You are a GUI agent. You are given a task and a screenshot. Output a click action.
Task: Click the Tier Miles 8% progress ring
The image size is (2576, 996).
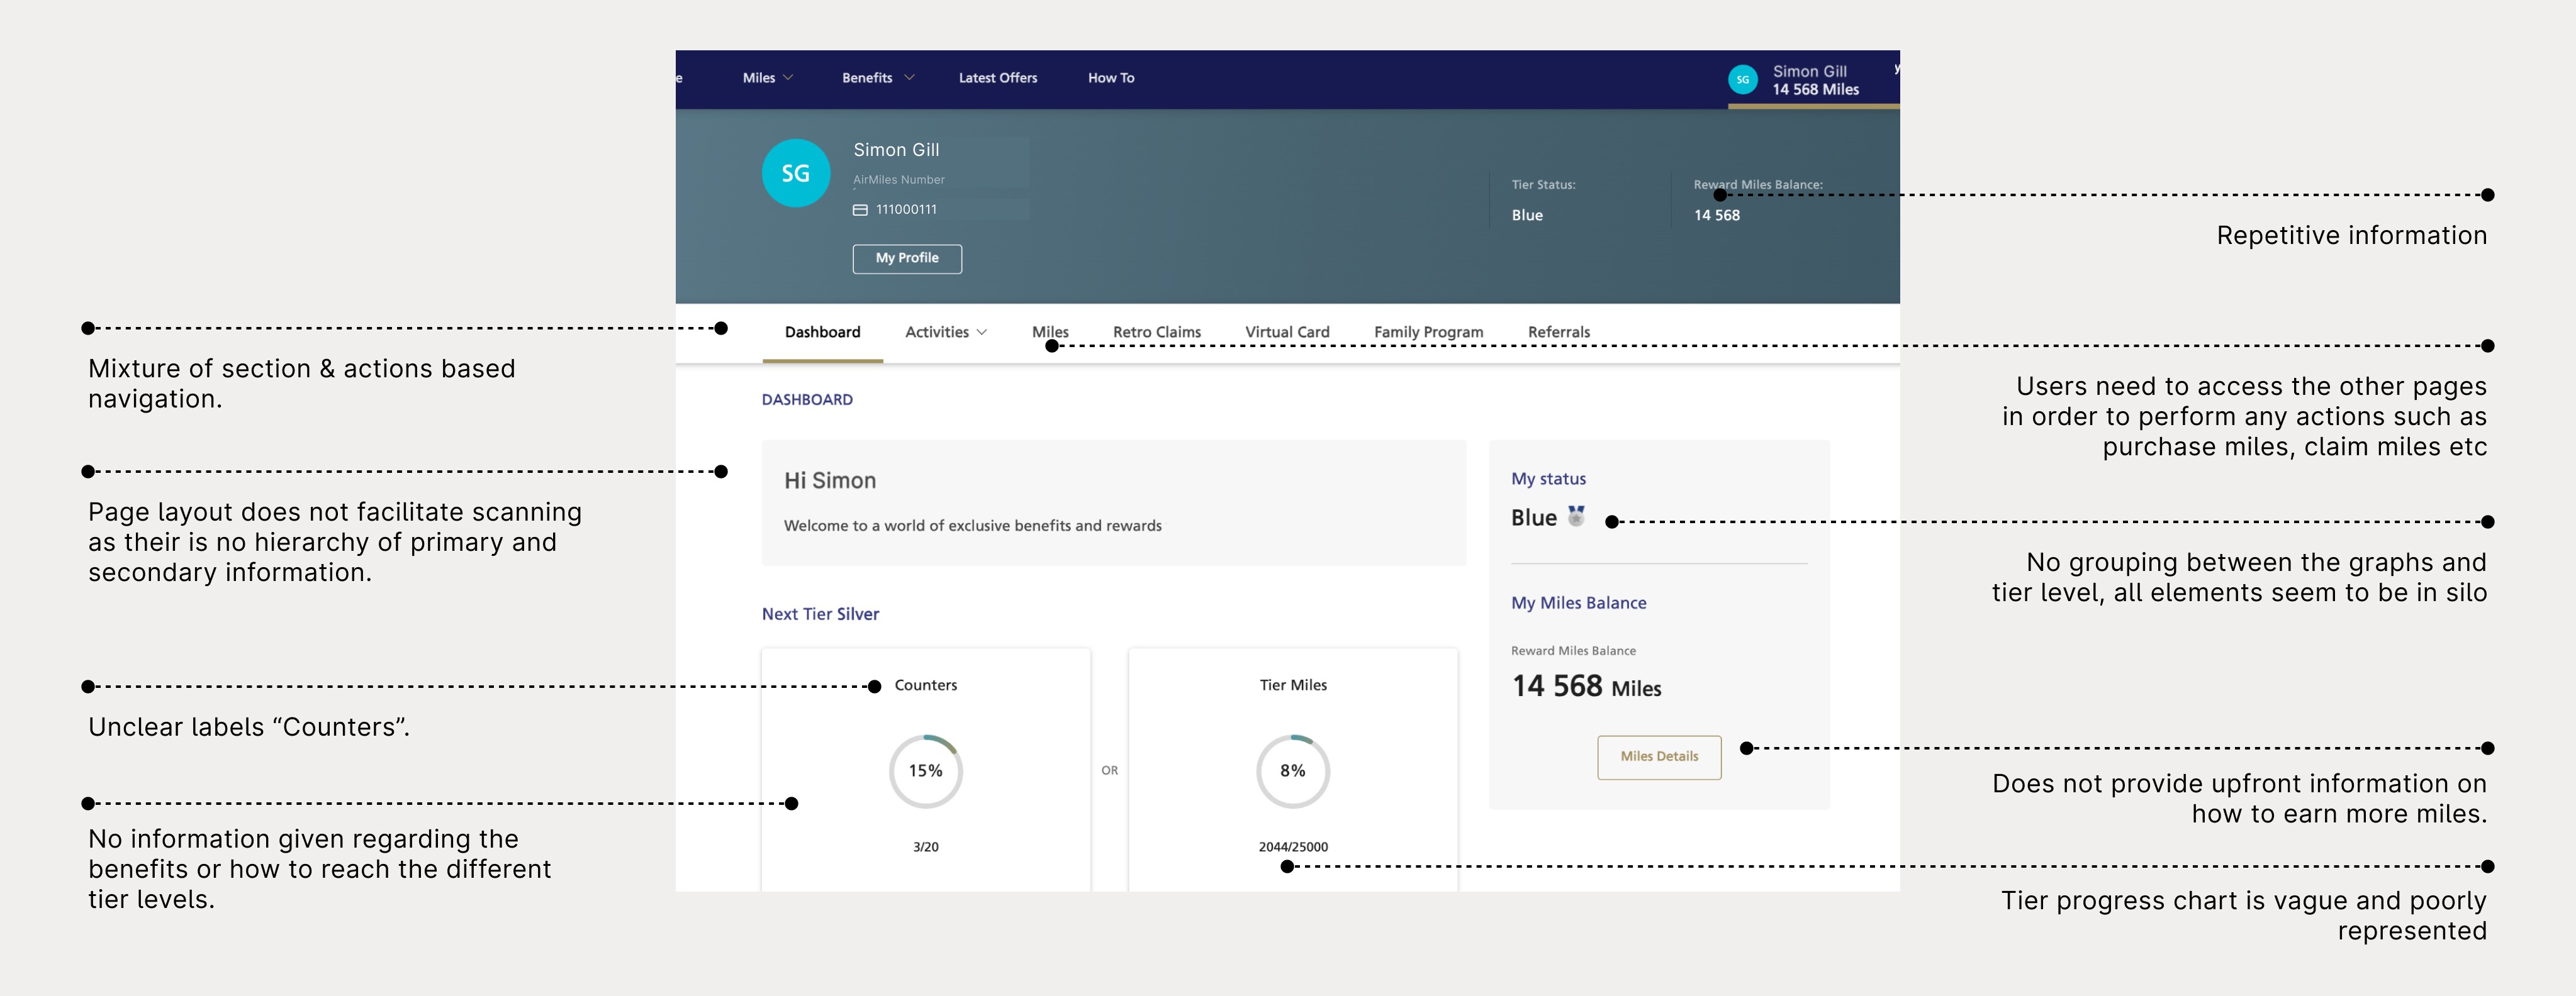(x=1293, y=772)
